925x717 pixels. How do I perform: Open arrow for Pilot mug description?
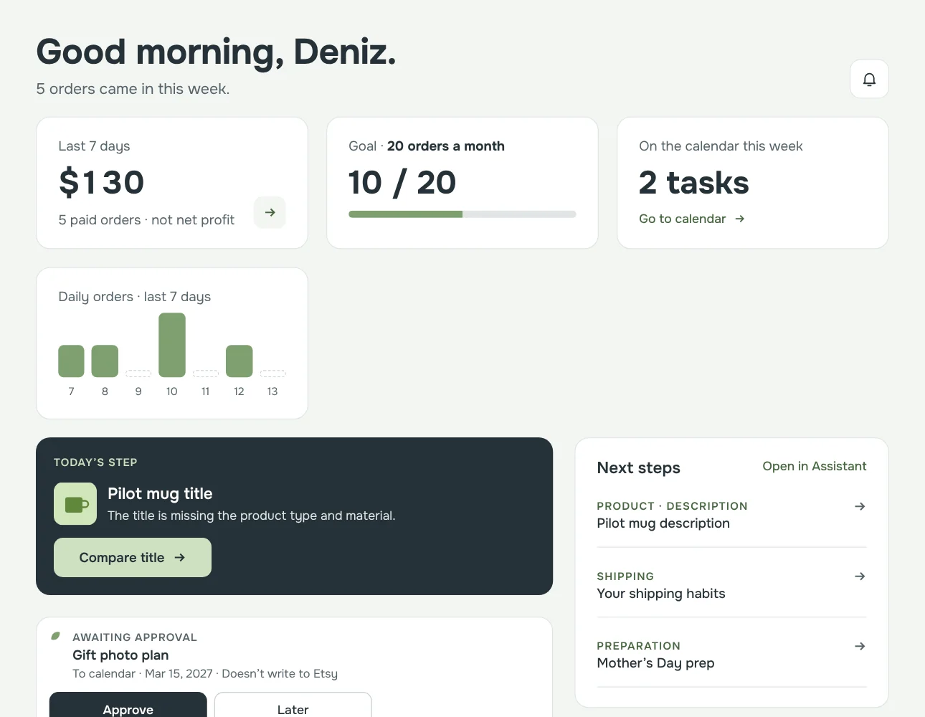[860, 506]
